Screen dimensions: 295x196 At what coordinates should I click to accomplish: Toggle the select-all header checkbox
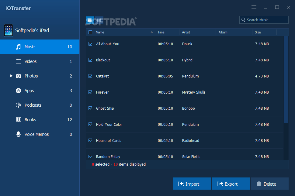[x=90, y=32]
